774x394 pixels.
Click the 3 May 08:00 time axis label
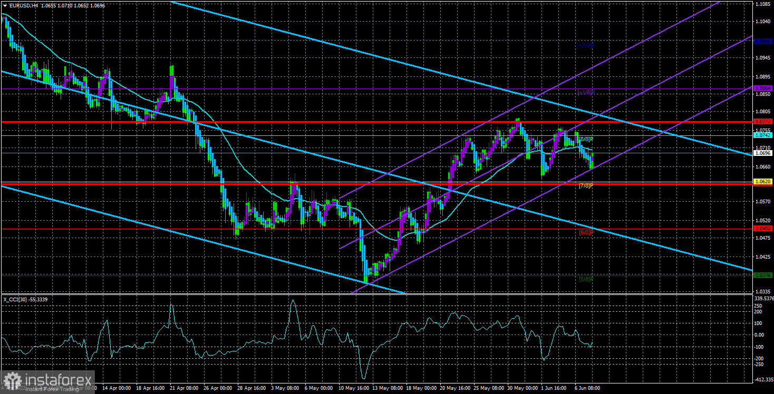[284, 388]
